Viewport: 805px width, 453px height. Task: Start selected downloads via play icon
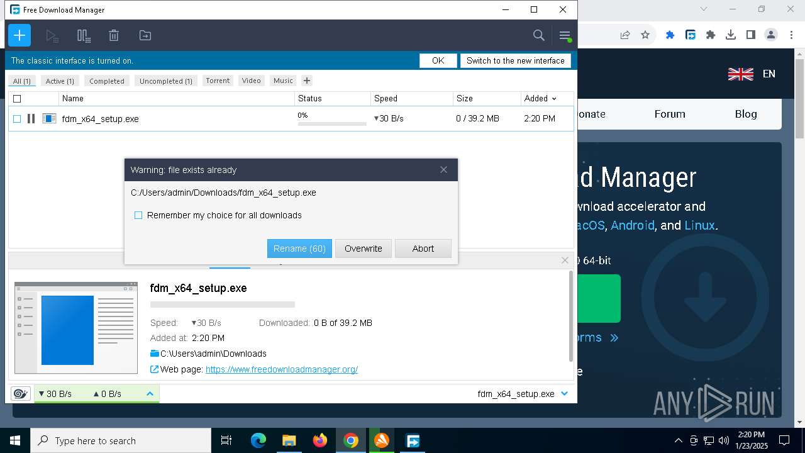click(52, 36)
